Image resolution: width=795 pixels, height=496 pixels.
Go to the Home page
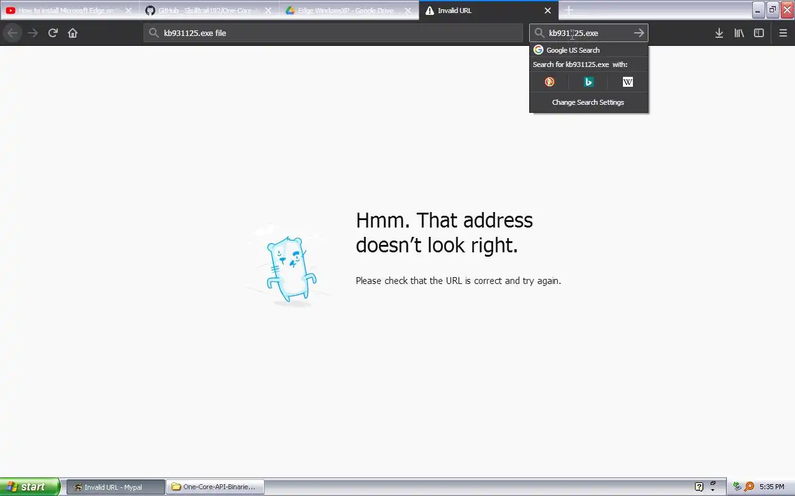tap(73, 33)
